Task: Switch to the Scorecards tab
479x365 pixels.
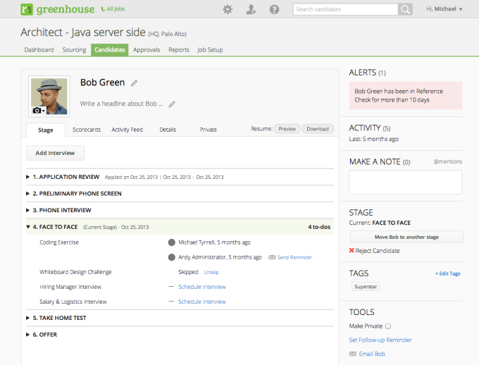Action: [x=86, y=130]
